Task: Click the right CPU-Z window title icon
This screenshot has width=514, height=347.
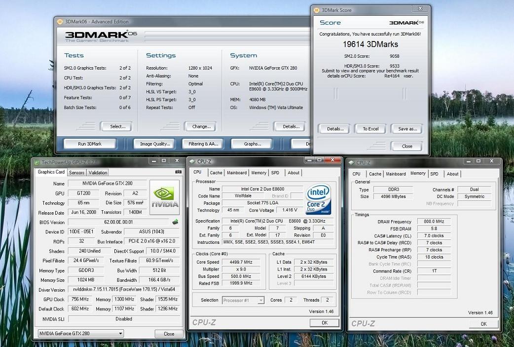Action: [x=351, y=163]
